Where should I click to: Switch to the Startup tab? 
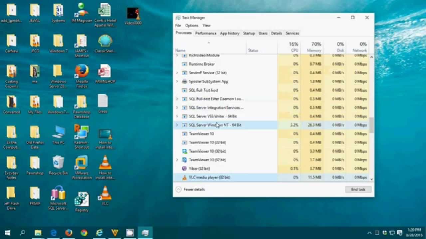click(249, 33)
